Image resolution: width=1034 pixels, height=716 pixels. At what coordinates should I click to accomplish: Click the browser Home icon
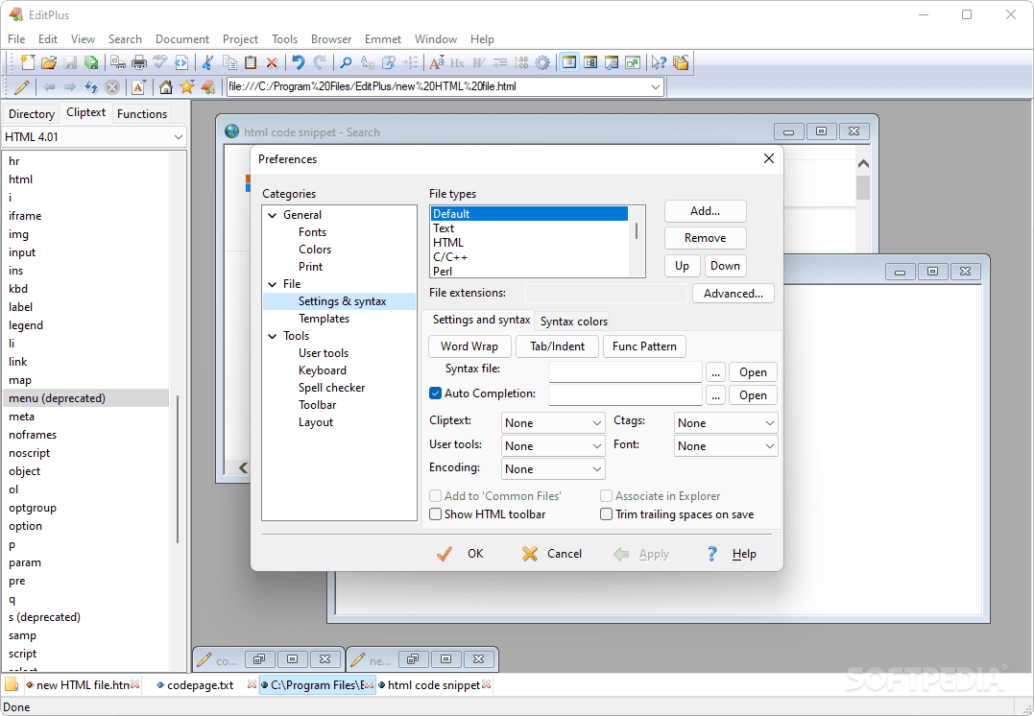pos(165,87)
